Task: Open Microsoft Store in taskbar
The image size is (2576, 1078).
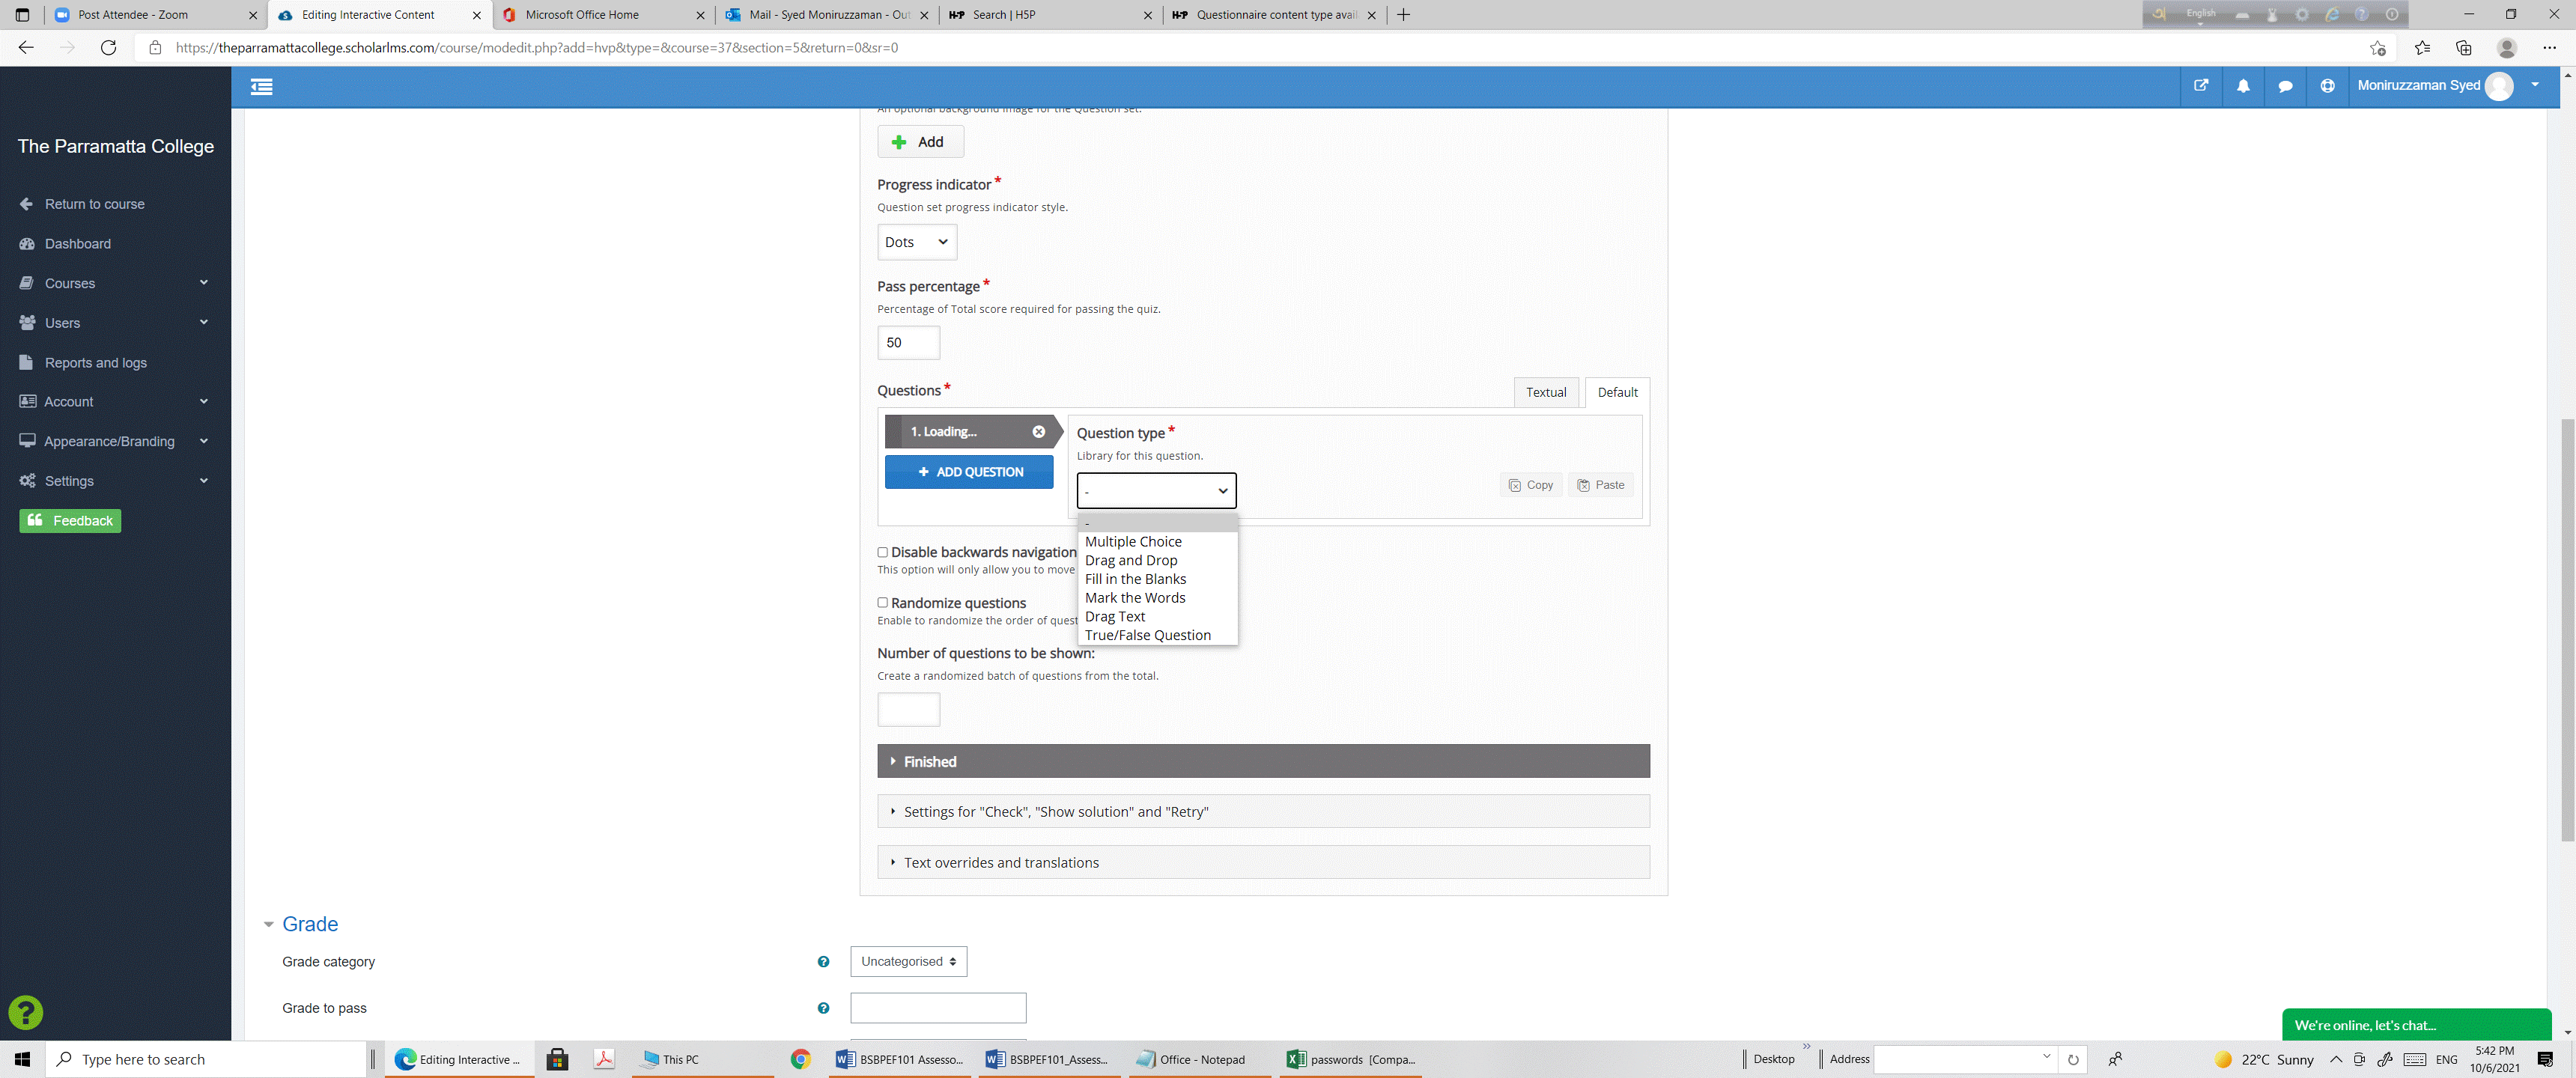Action: point(557,1059)
